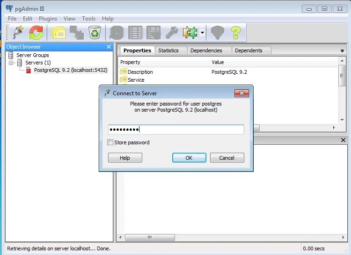Close the Object browser panel
Image resolution: width=351 pixels, height=255 pixels.
pos(109,47)
